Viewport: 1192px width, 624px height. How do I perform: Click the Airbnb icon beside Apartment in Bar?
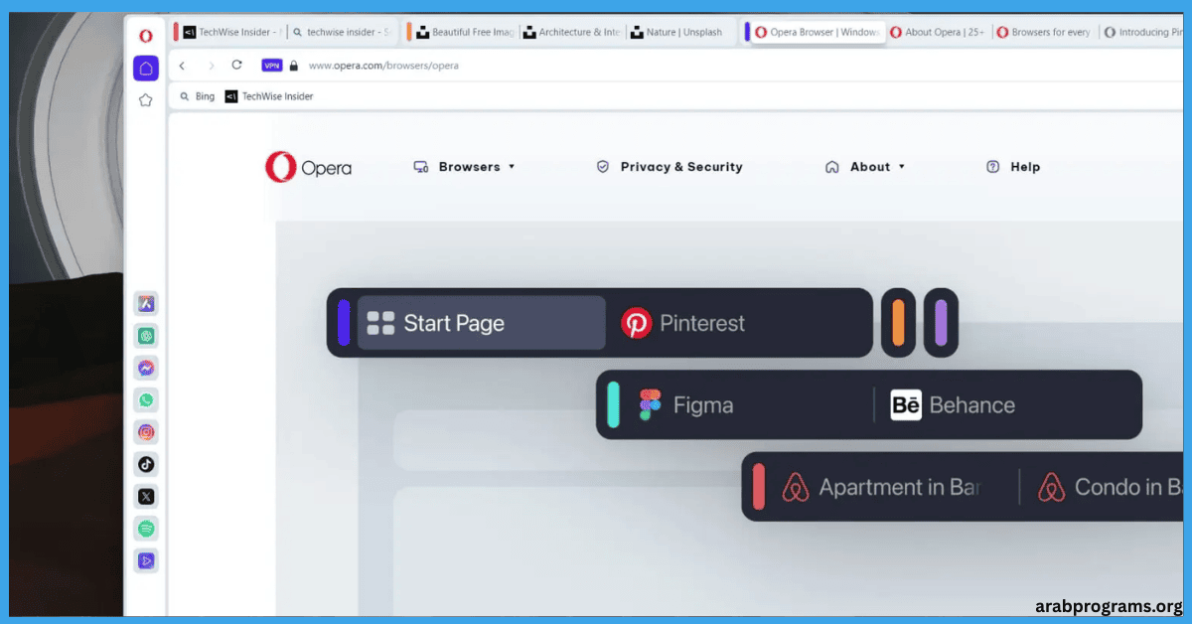click(x=796, y=487)
